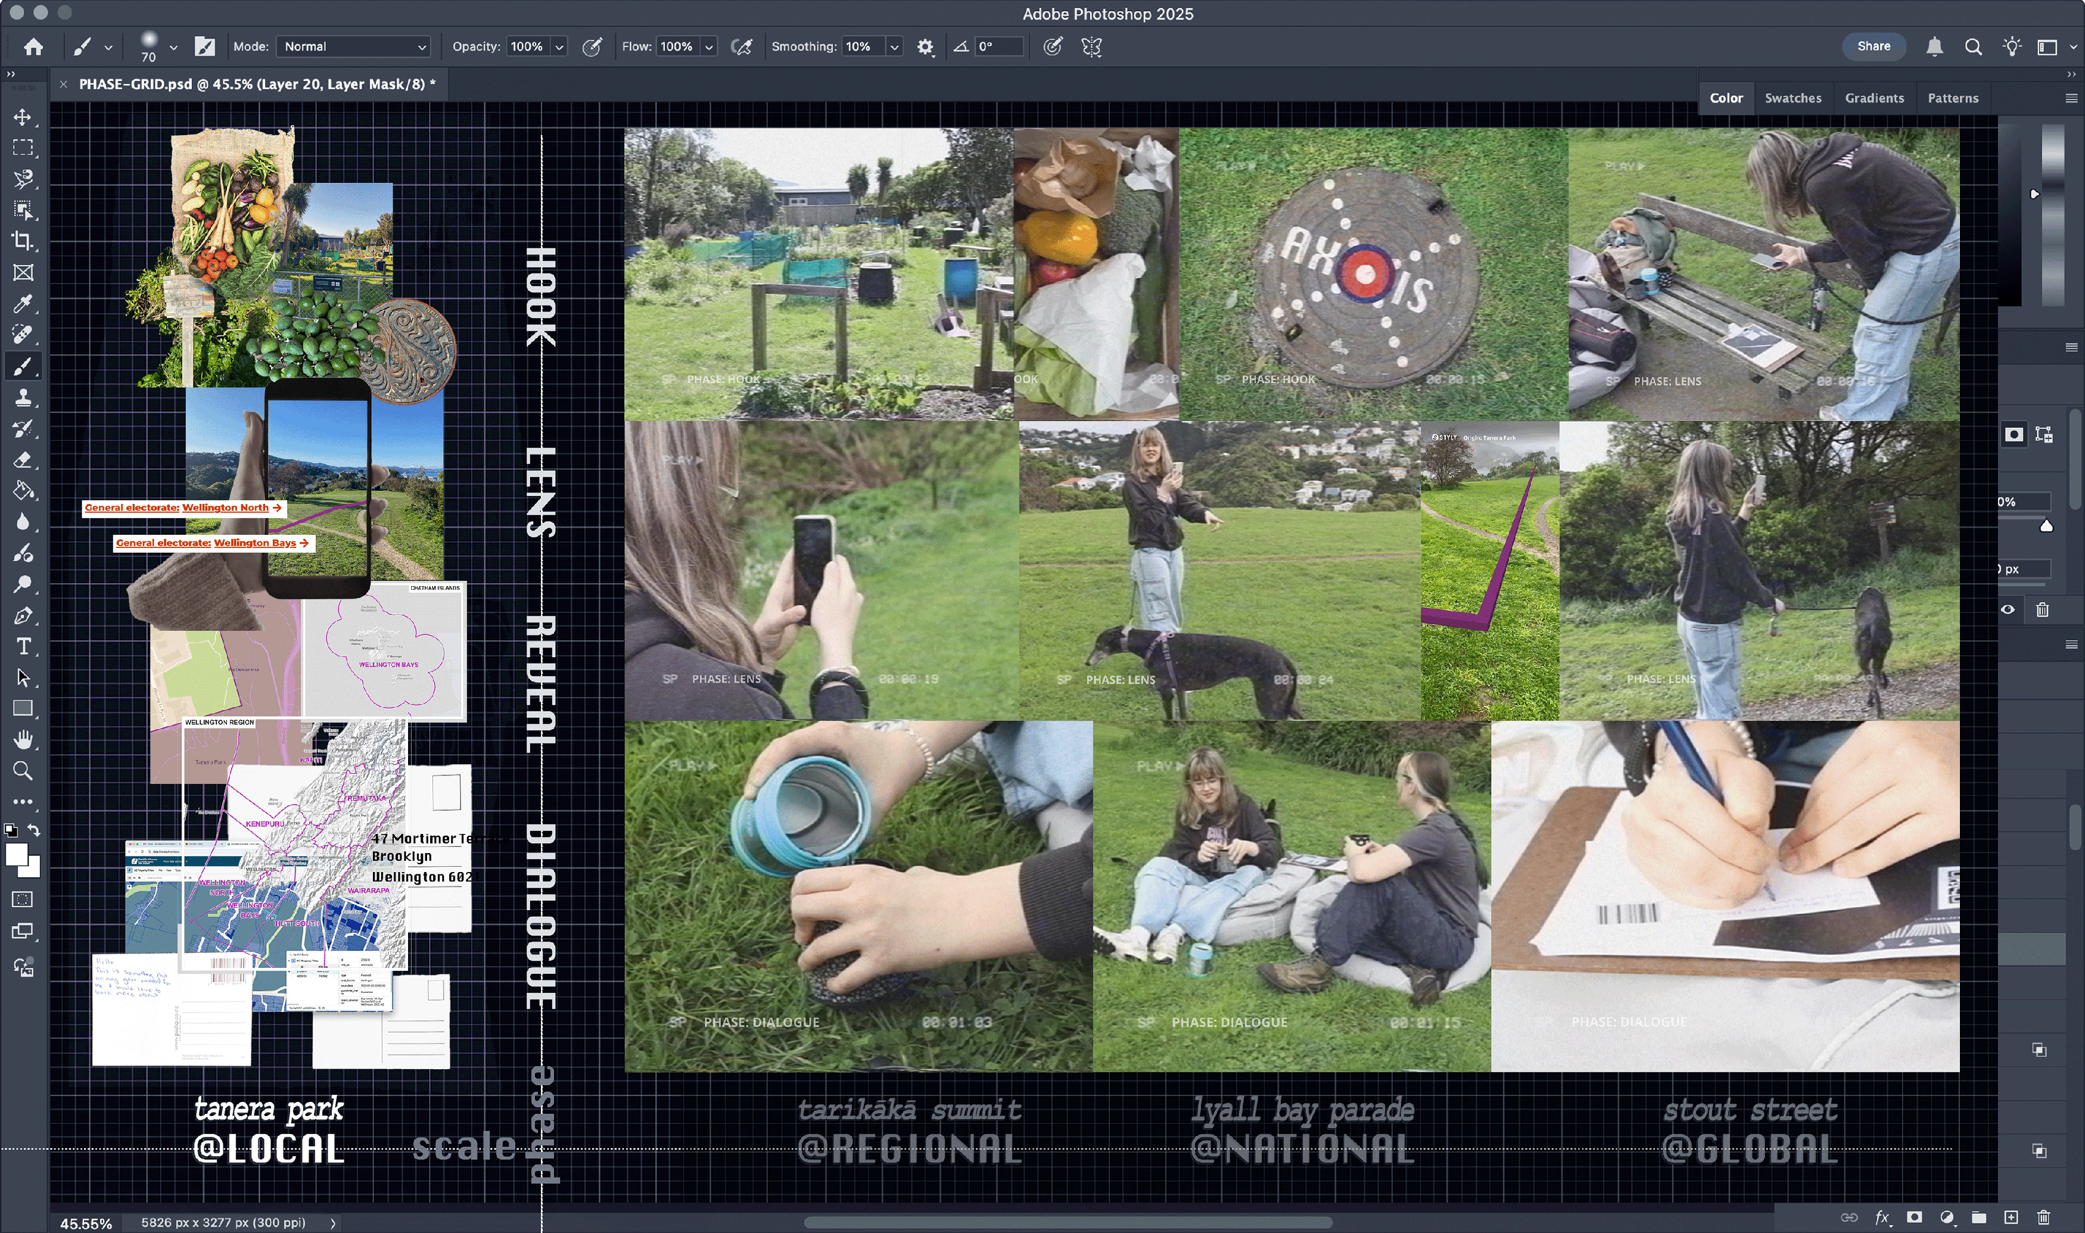Image resolution: width=2085 pixels, height=1233 pixels.
Task: Open the brush preset picker arrow
Action: coord(173,48)
